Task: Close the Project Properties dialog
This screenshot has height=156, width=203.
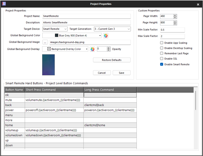Action: (198, 4)
